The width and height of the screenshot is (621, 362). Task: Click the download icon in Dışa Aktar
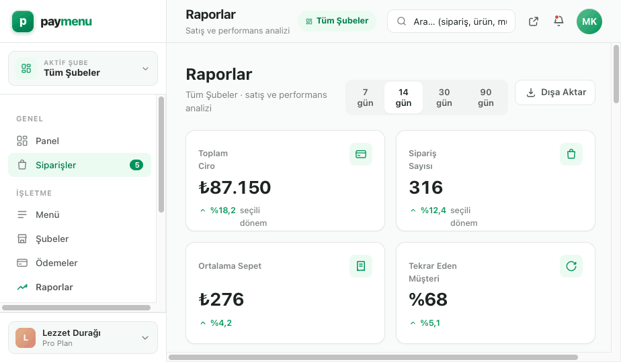tap(531, 93)
